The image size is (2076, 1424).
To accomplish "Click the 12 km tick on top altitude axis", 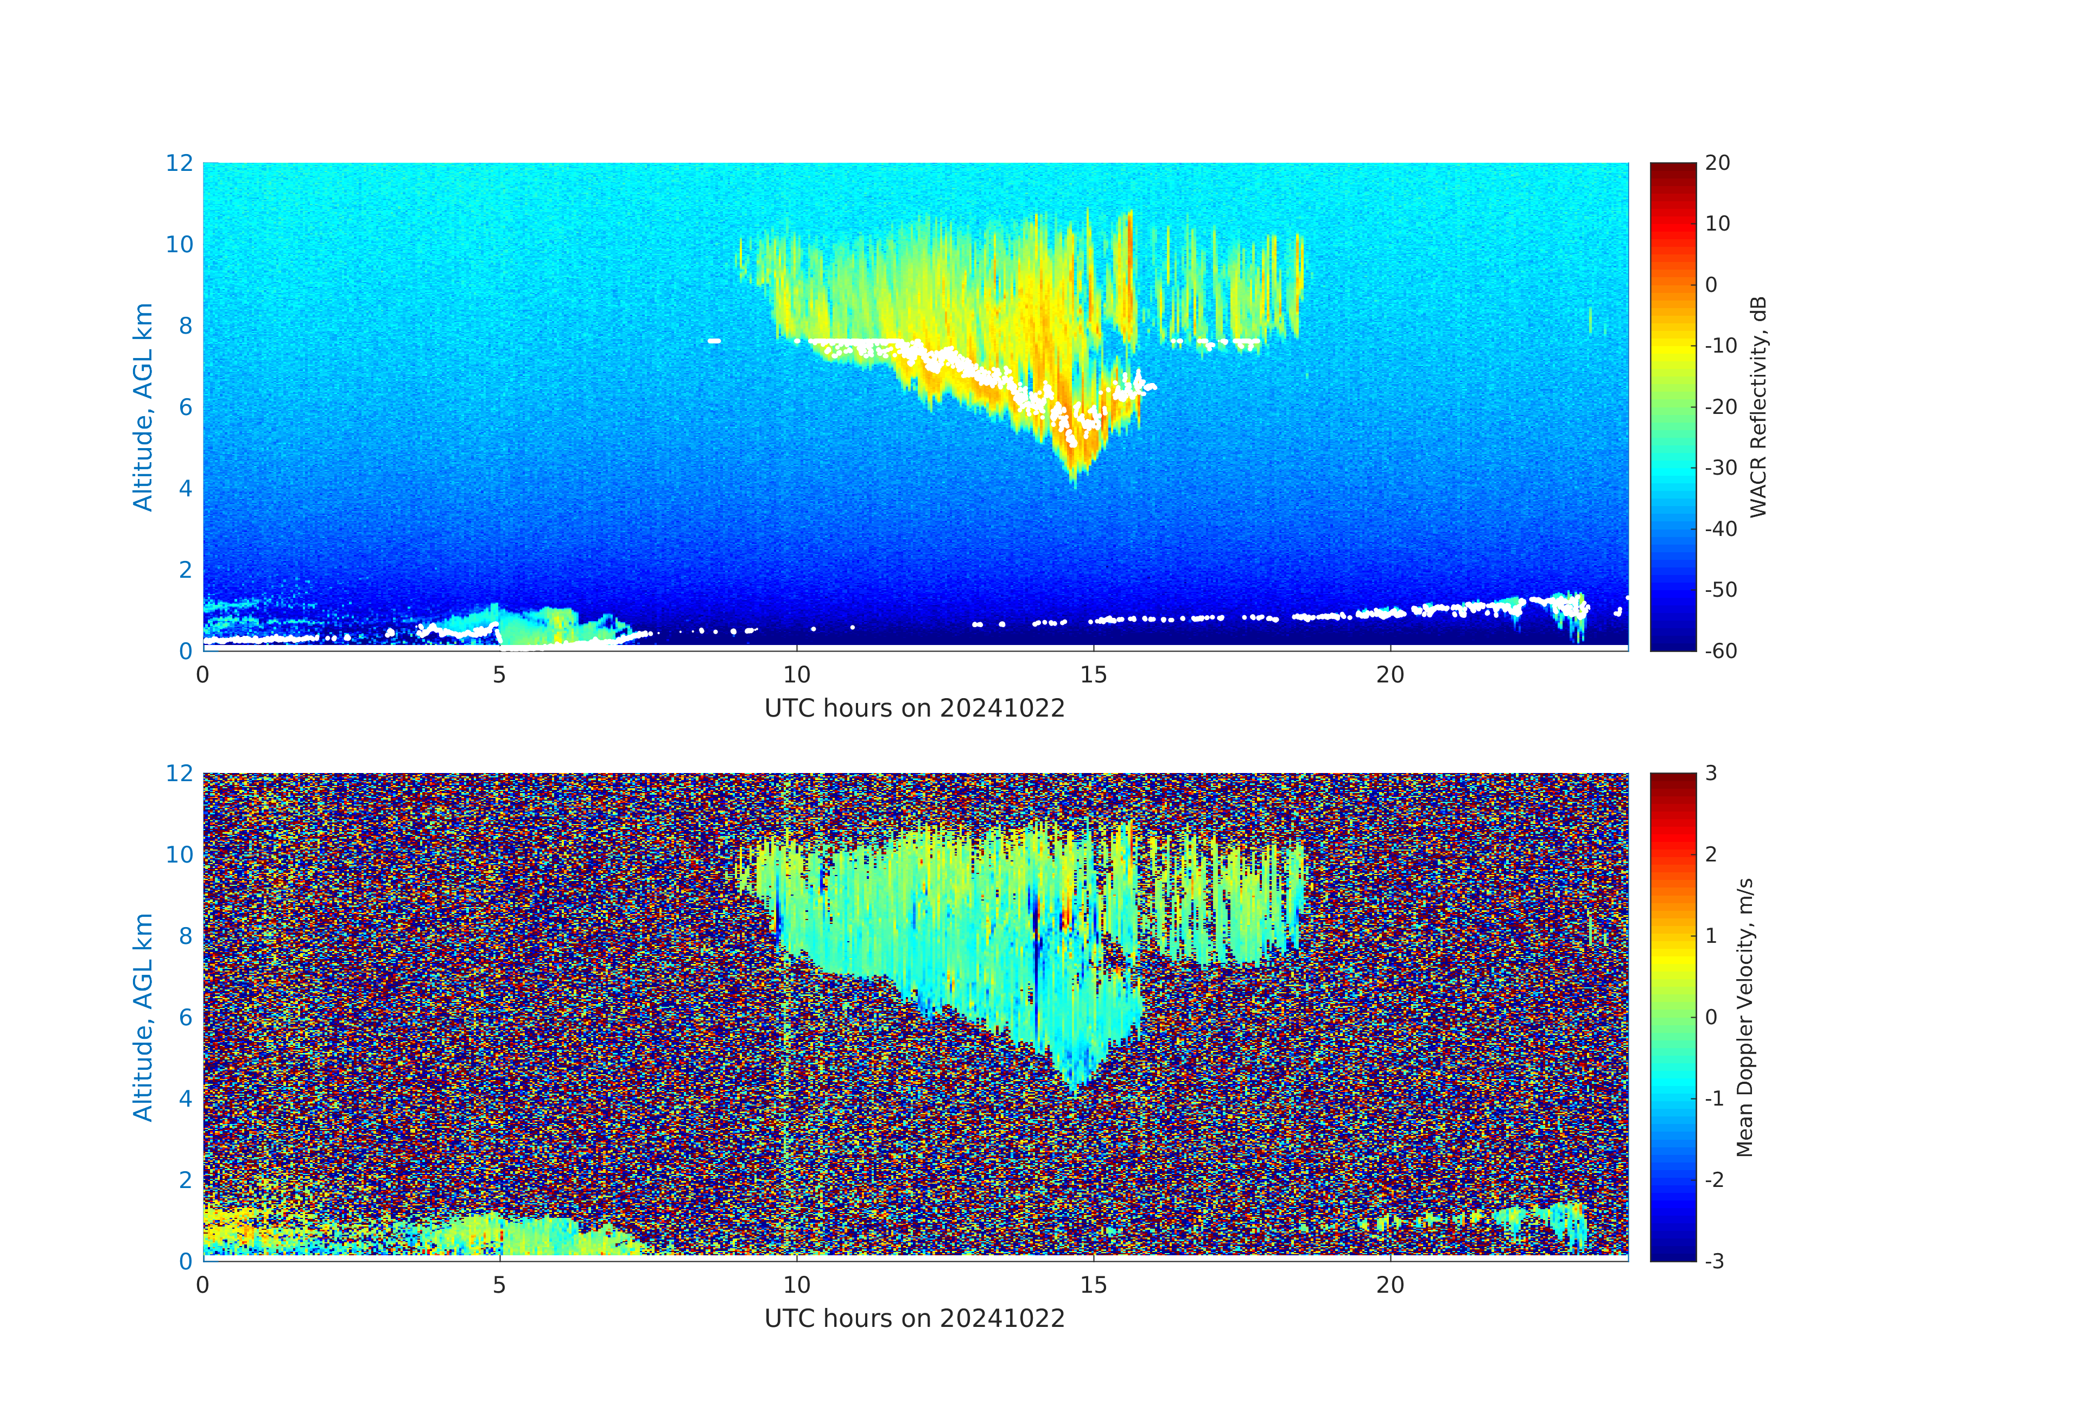I will [x=179, y=163].
